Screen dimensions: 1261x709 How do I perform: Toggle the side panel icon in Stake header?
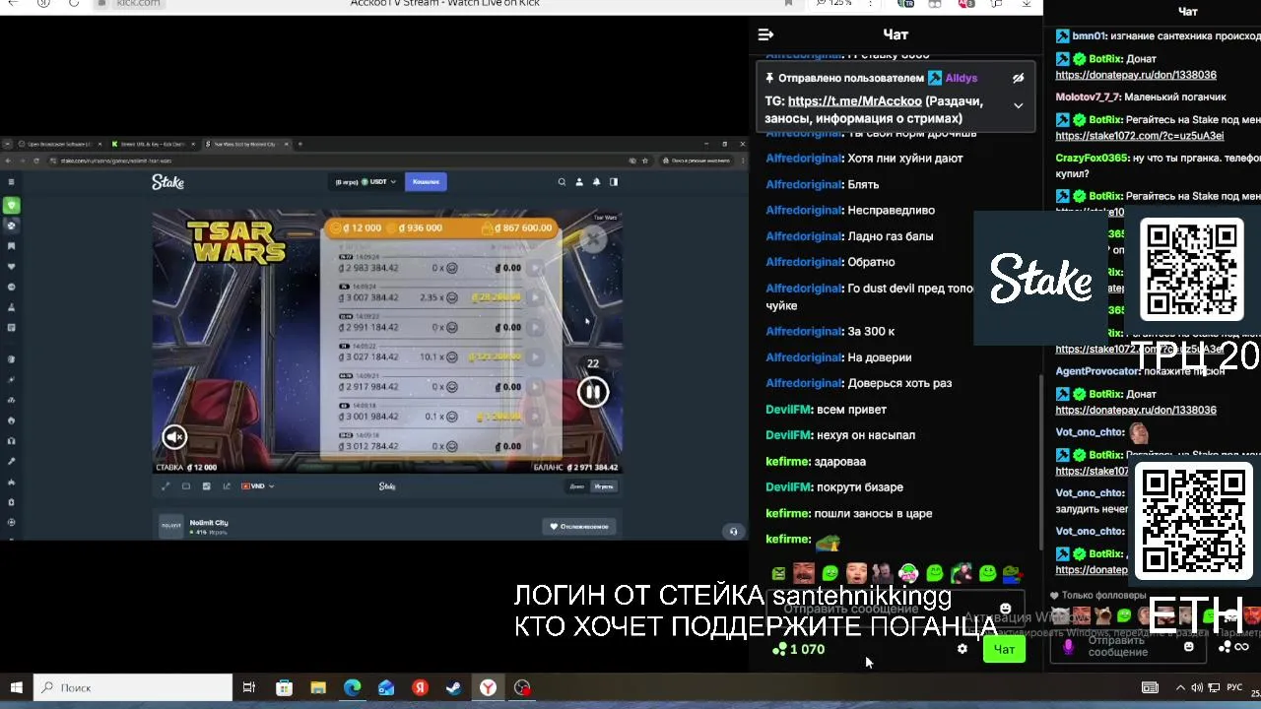tap(614, 181)
